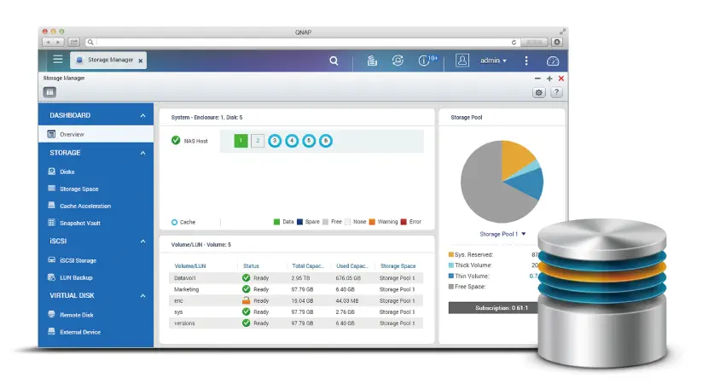
Task: Collapse the DASHBOARD section
Action: pyautogui.click(x=142, y=116)
